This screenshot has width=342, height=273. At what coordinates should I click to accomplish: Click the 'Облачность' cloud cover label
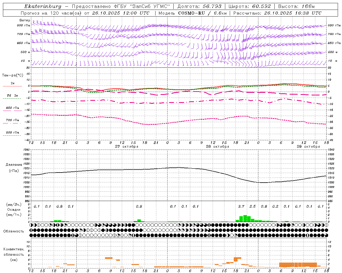click(x=14, y=231)
